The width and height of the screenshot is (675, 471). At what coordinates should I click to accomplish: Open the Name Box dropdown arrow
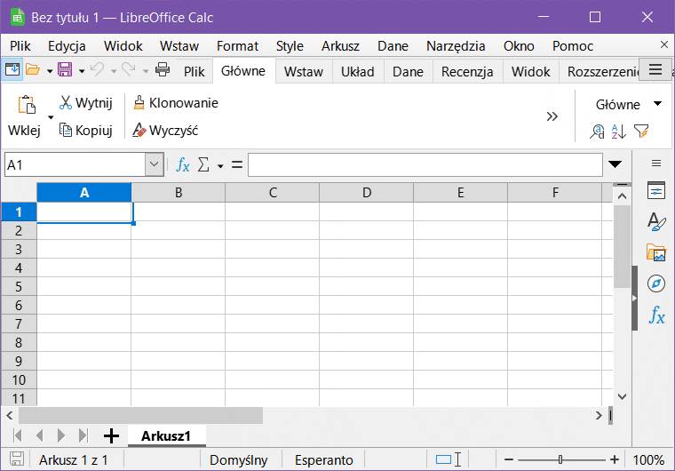[155, 164]
